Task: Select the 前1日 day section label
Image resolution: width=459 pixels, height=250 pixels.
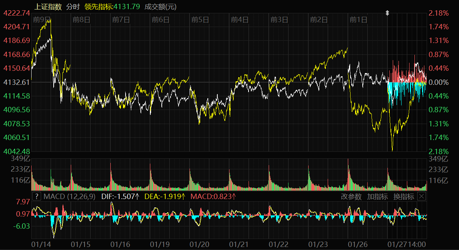Action: tap(359, 20)
